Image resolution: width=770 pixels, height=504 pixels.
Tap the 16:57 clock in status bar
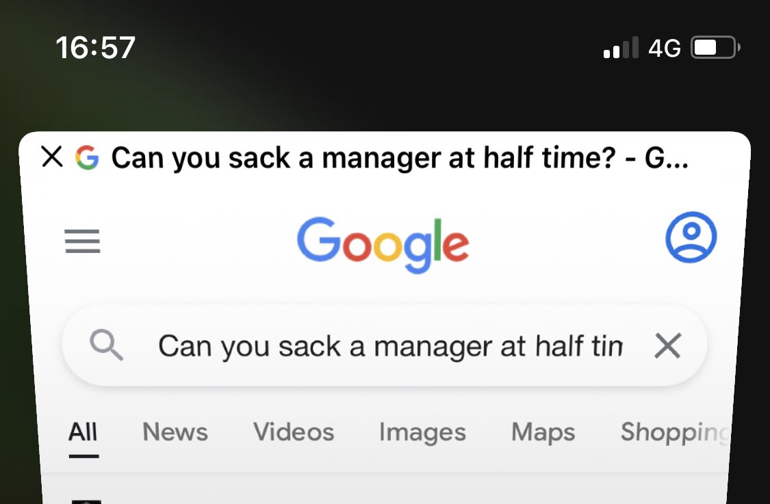tap(95, 48)
